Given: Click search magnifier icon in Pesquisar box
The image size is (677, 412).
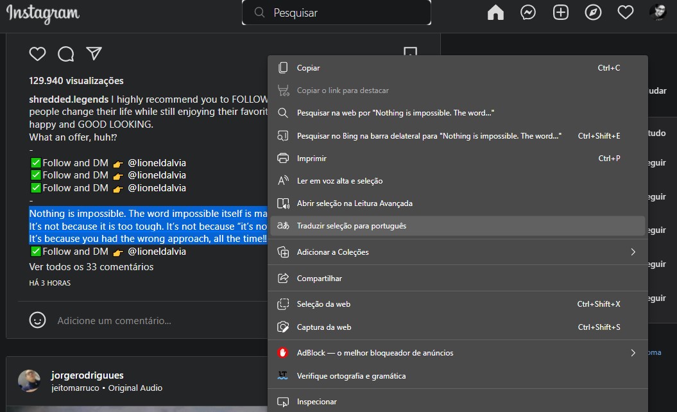Looking at the screenshot, I should pos(259,13).
